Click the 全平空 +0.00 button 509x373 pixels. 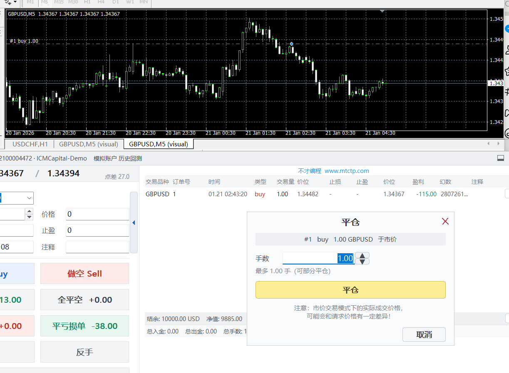pyautogui.click(x=84, y=300)
